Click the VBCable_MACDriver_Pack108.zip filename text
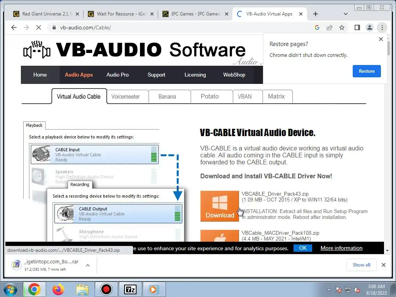This screenshot has height=297, width=396. coord(280,233)
